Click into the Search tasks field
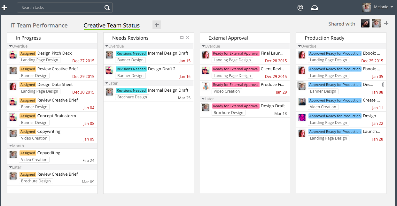This screenshot has width=397, height=206. tap(61, 8)
